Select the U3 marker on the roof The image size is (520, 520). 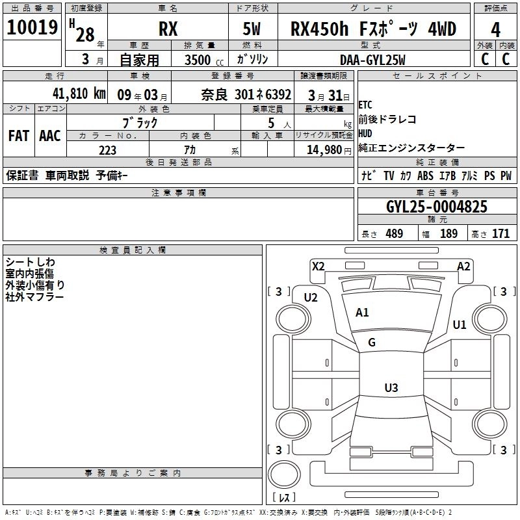[x=391, y=388]
